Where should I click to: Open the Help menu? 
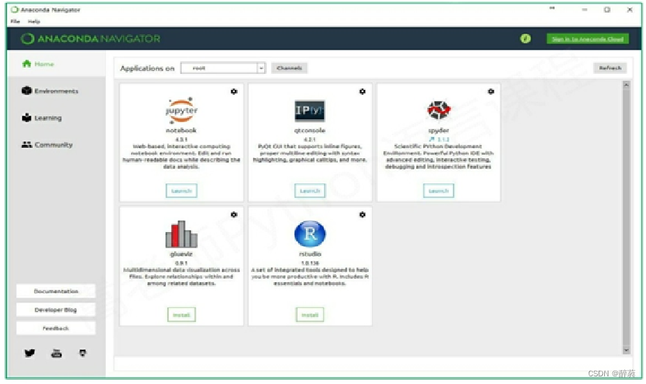tap(33, 22)
